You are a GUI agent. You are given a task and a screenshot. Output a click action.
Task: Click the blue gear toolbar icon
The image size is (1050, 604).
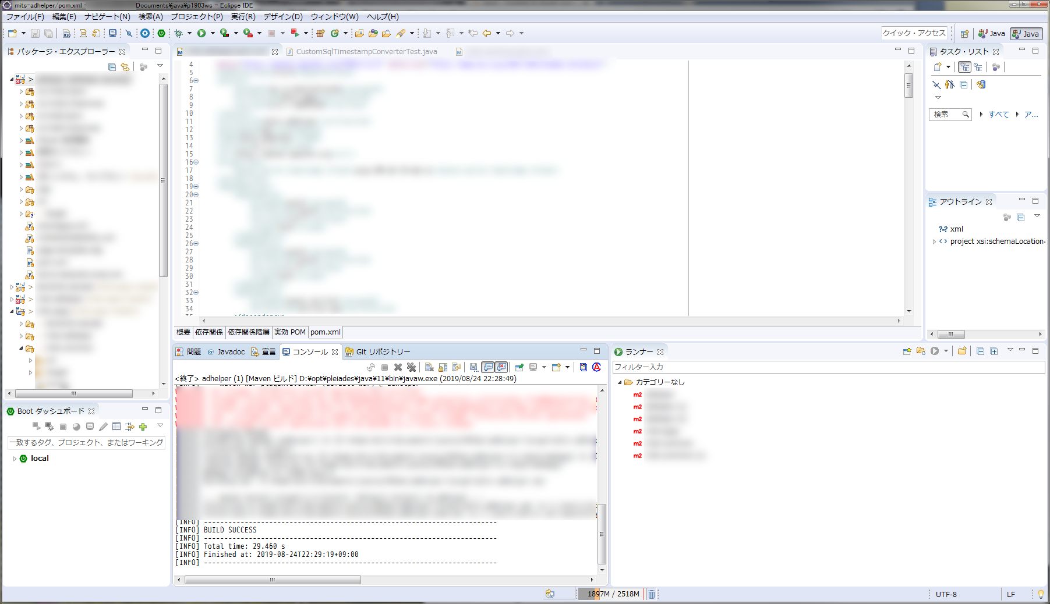pyautogui.click(x=145, y=33)
